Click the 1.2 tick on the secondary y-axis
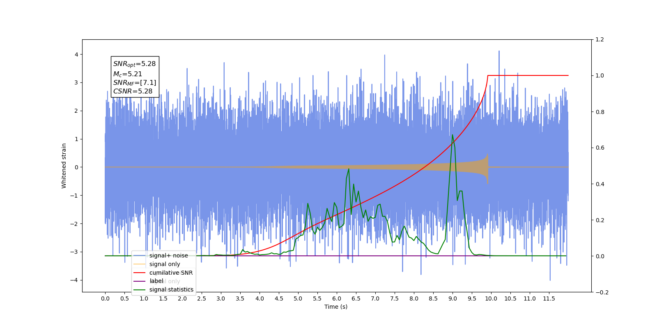Screen dimensions: 657x328 (600, 39)
